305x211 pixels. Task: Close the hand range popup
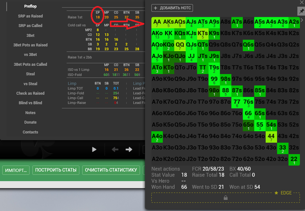[x=302, y=2]
